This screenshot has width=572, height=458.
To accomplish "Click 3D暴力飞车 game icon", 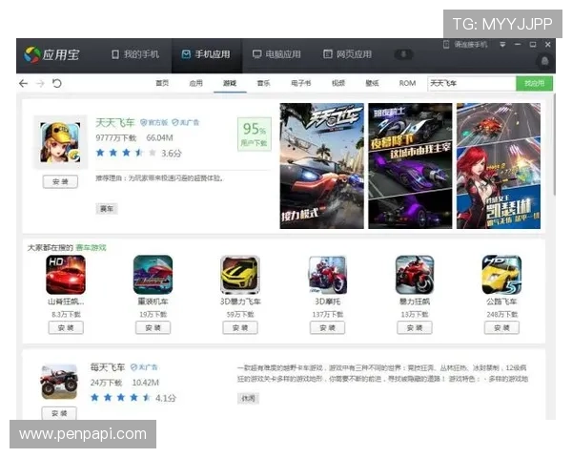I will point(240,275).
